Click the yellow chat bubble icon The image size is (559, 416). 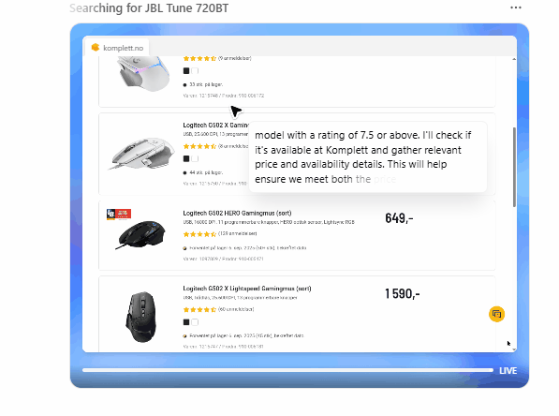[x=496, y=314]
